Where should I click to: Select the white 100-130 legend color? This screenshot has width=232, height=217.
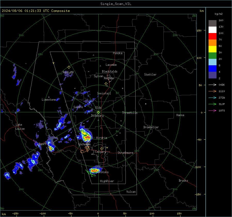212,30
